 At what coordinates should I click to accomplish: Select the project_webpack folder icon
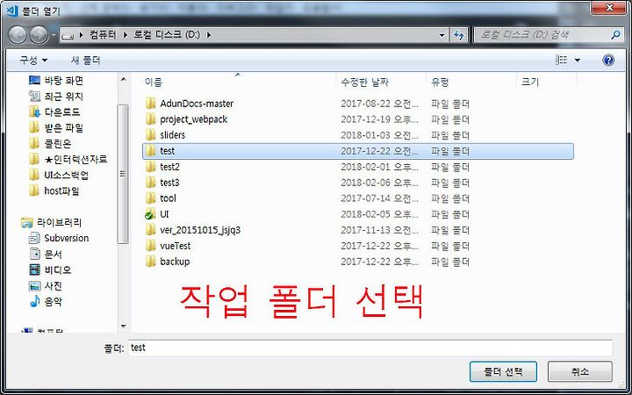coord(150,119)
